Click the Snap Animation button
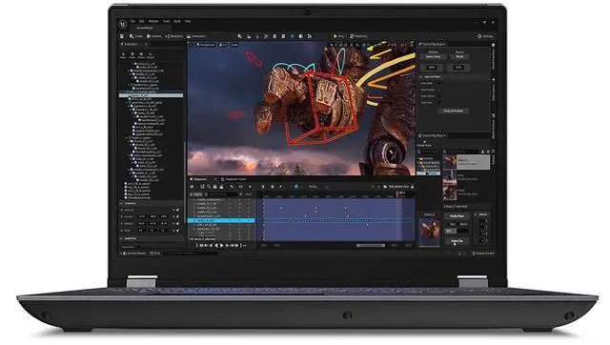610x345 pixels. tap(454, 111)
